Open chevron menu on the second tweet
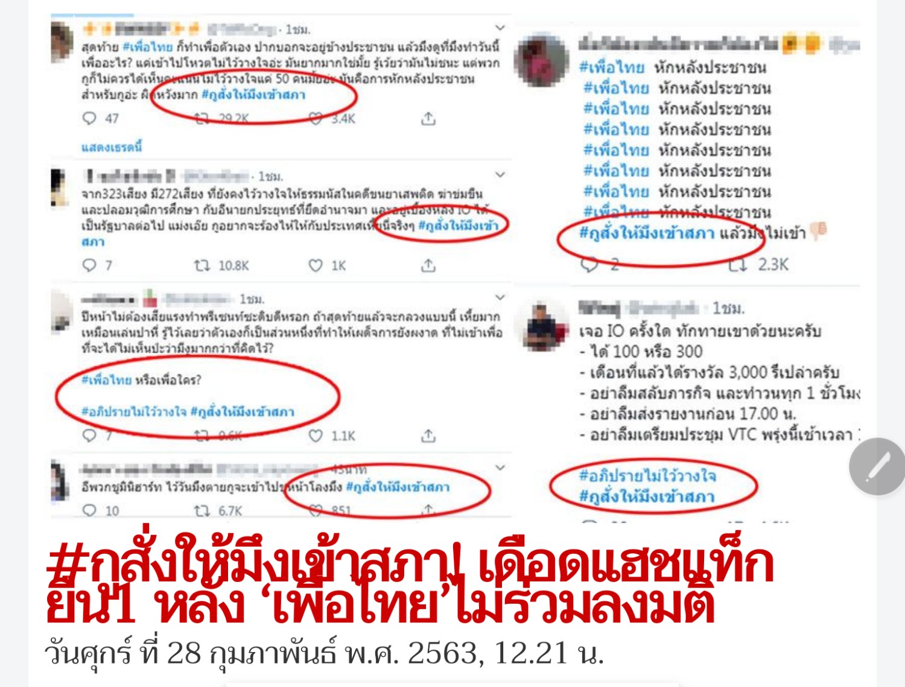The image size is (905, 687). pos(500,175)
